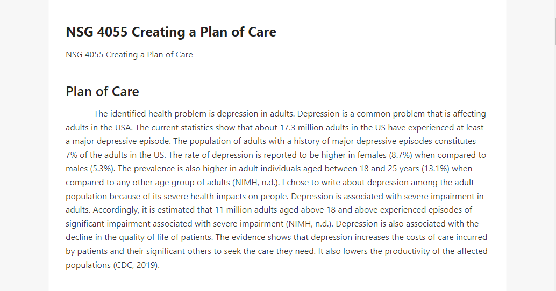Click the '11 million adults' phrase
The image size is (556, 291).
246,210
